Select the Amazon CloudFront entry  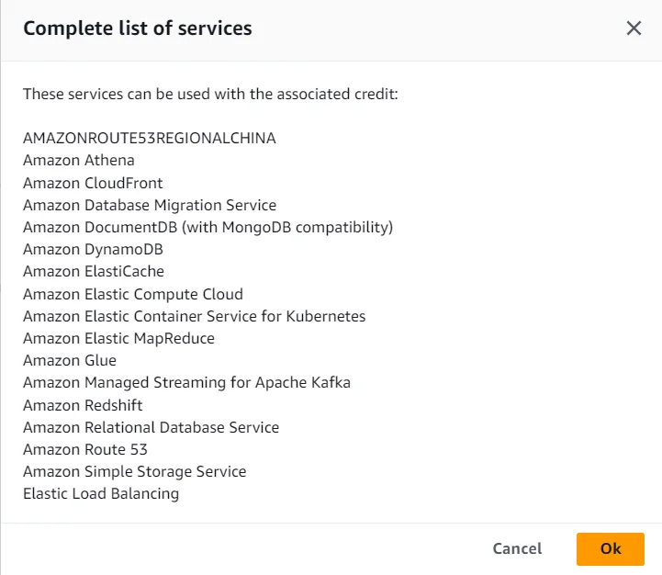tap(93, 183)
